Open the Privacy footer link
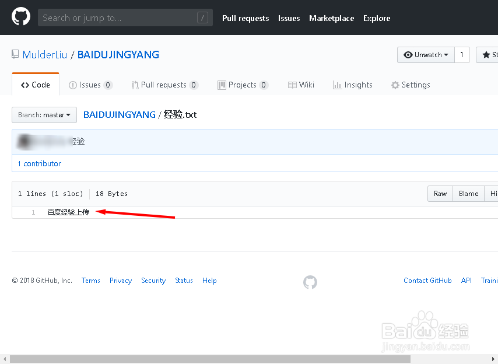Viewport: 498px width, 364px height. tap(121, 281)
